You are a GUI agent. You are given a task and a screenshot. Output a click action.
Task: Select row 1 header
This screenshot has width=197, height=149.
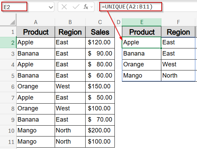8,32
